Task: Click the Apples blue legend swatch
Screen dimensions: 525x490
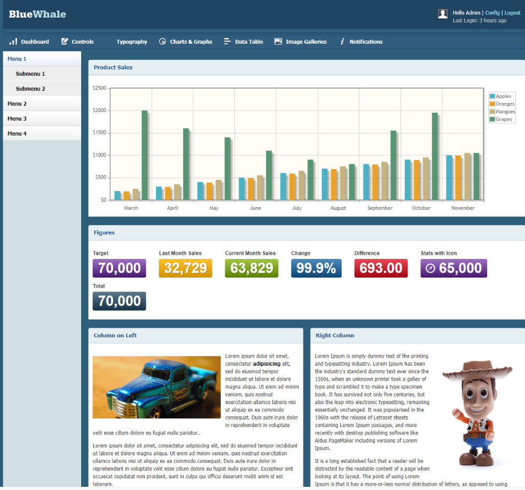Action: click(492, 97)
